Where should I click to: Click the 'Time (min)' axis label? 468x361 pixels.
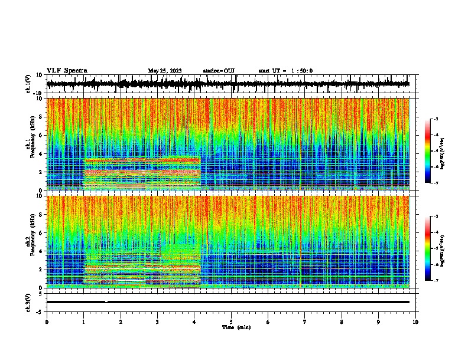pos(236,327)
